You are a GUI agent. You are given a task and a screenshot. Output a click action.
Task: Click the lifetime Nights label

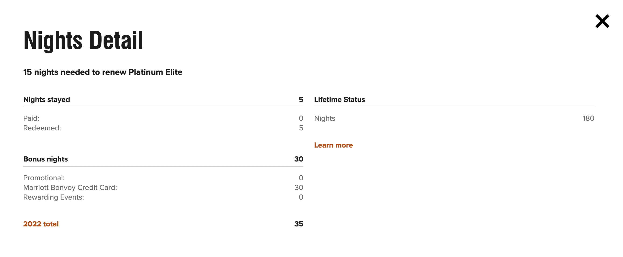click(x=324, y=118)
